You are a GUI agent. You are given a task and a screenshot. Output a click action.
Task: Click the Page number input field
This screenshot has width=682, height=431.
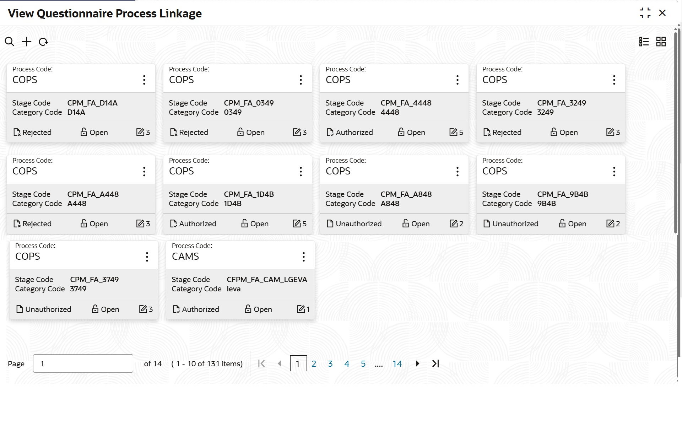click(x=83, y=364)
